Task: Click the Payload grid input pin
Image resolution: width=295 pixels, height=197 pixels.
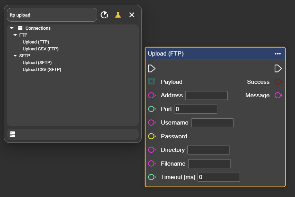Action: click(x=151, y=81)
